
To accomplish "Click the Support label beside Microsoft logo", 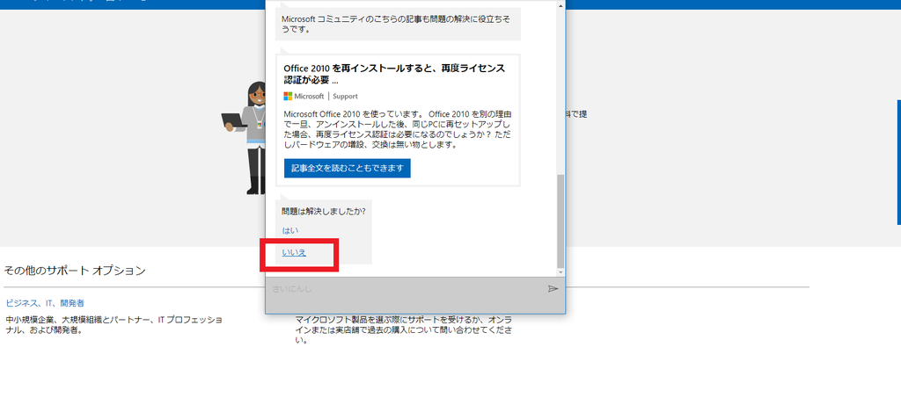I will point(345,97).
